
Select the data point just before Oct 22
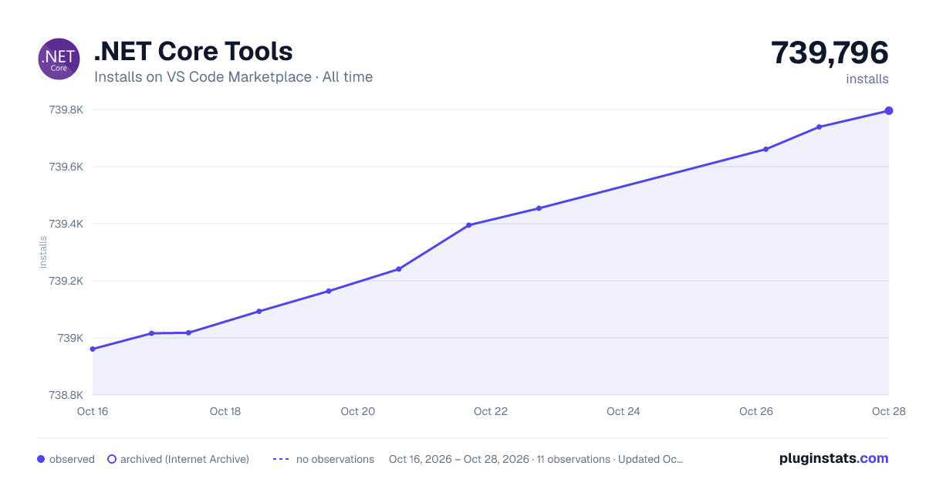pyautogui.click(x=468, y=225)
